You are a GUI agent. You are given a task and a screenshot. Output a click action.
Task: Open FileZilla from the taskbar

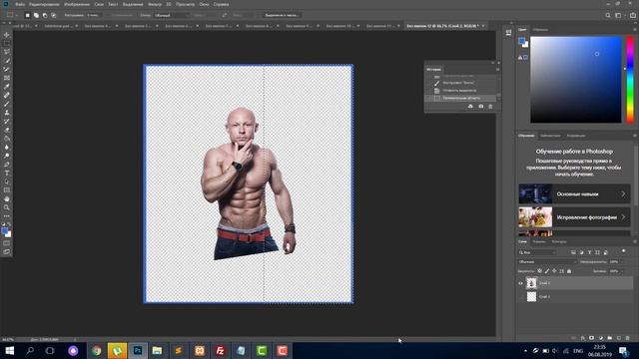point(220,350)
